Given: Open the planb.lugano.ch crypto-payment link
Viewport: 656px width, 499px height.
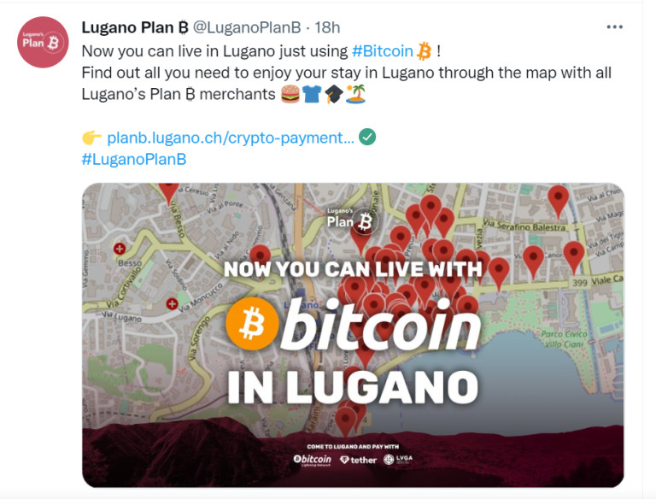Looking at the screenshot, I should click(x=231, y=138).
